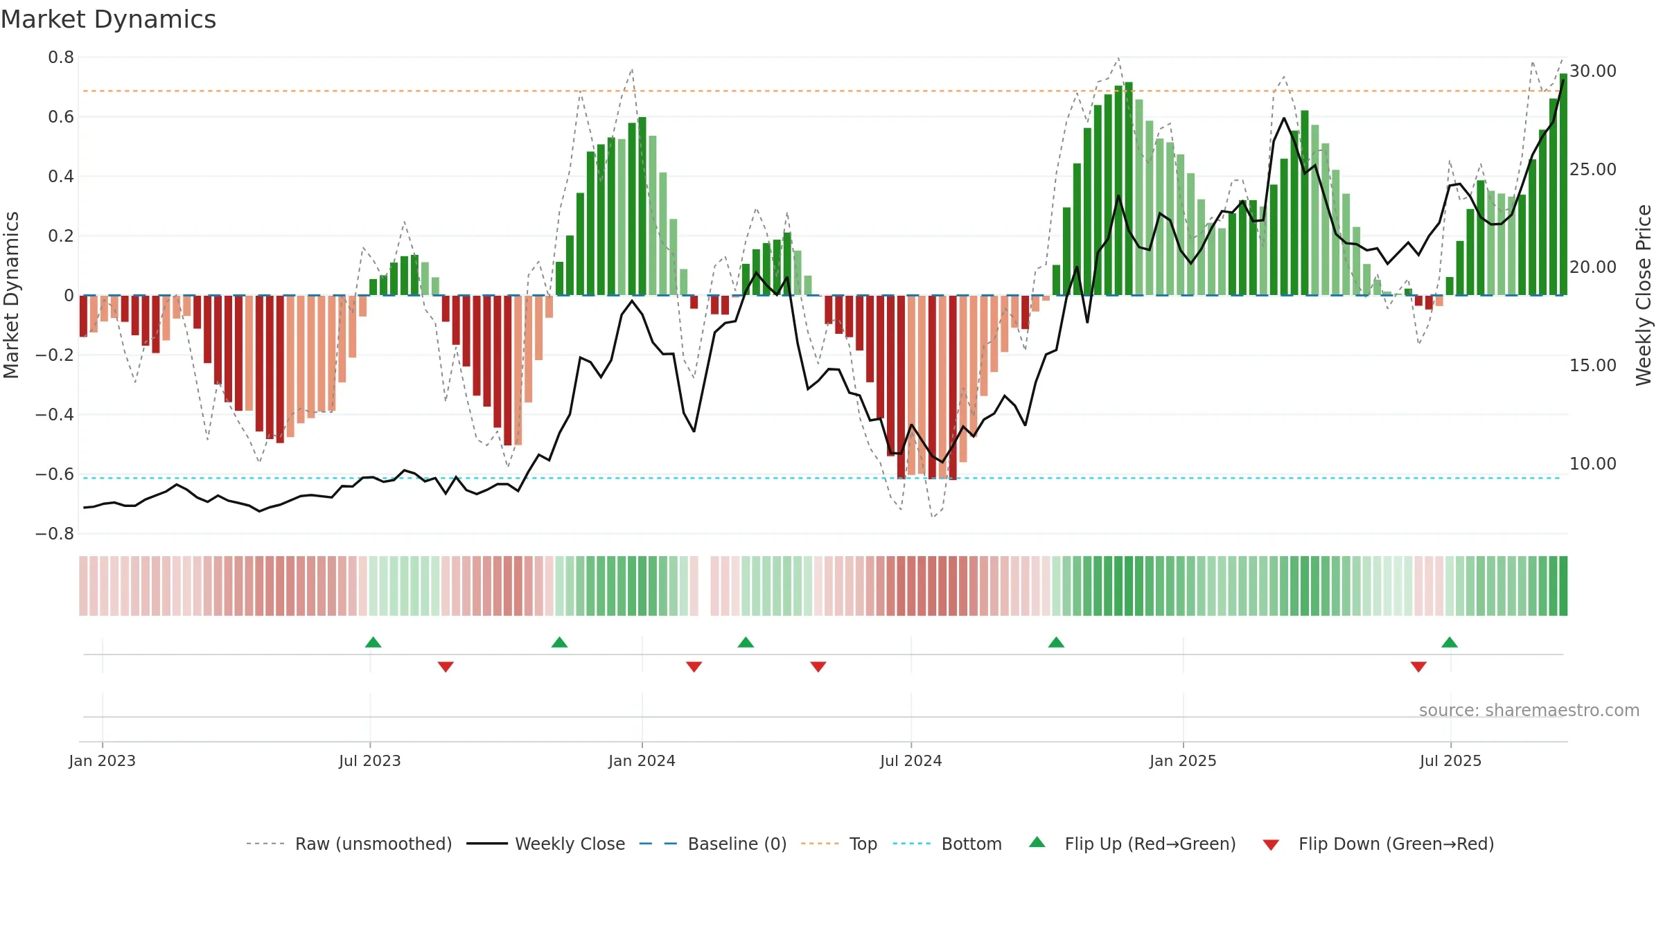Click the Weekly Close Price axis title
1663x935 pixels.
click(1644, 295)
